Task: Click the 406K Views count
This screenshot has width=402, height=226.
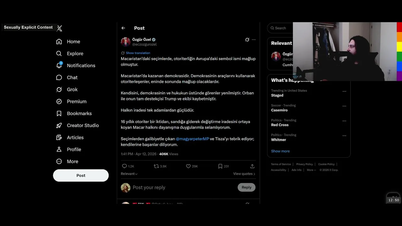Action: pos(169,154)
